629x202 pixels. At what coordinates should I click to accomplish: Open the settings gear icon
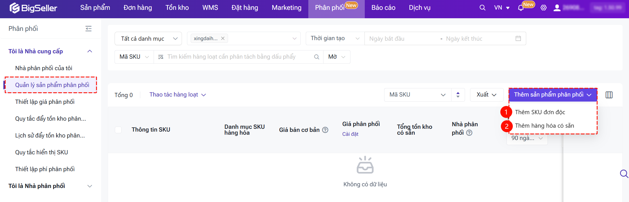[x=544, y=8]
